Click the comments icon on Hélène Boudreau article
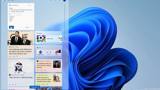Screen dimensions: 160x90 tap(47, 84)
